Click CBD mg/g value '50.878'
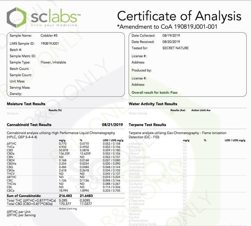251x226 pixels. click(63, 150)
